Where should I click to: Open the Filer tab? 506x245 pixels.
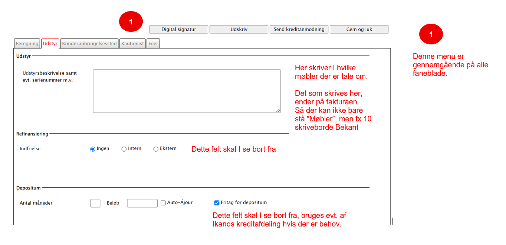pyautogui.click(x=153, y=44)
